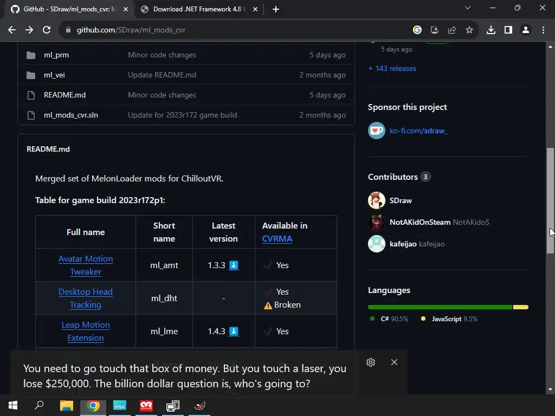Click the JavaScript 9.5% language link
This screenshot has height=416, width=555.
point(449,318)
